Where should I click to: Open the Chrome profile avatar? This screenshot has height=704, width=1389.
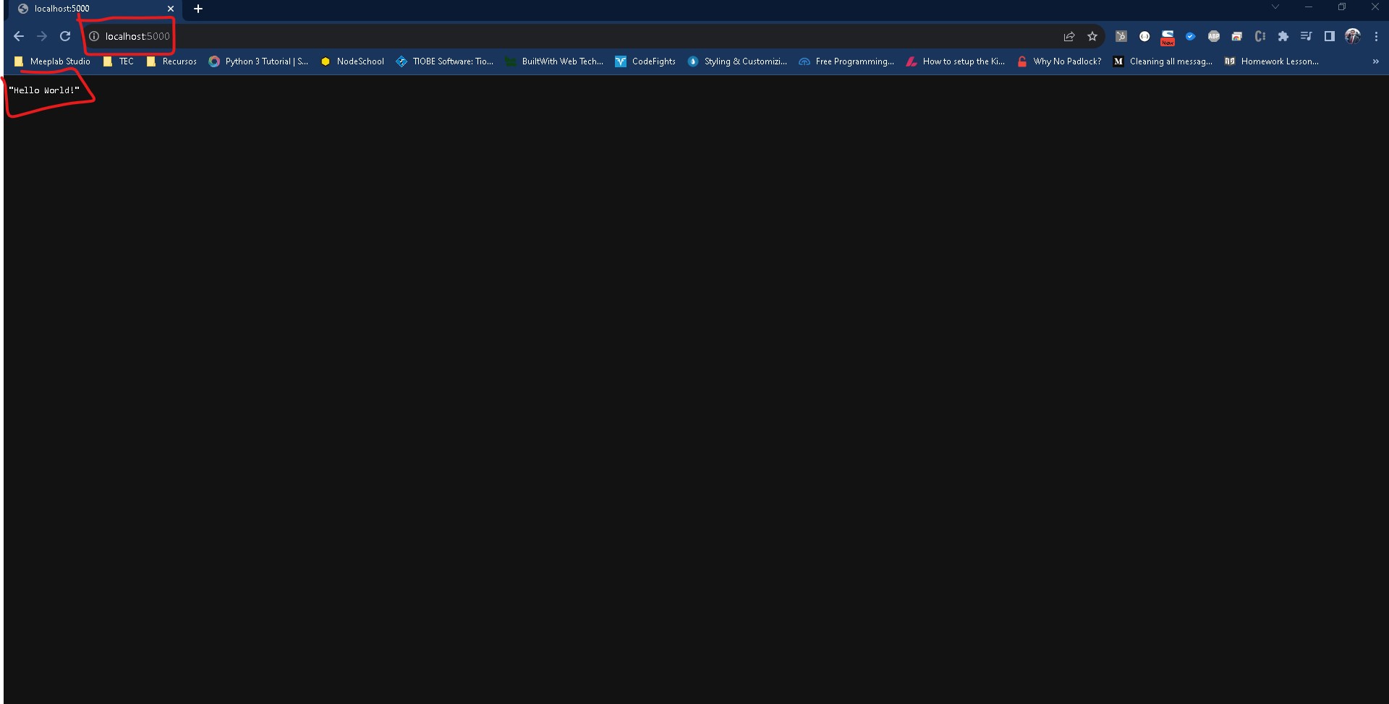pos(1352,36)
